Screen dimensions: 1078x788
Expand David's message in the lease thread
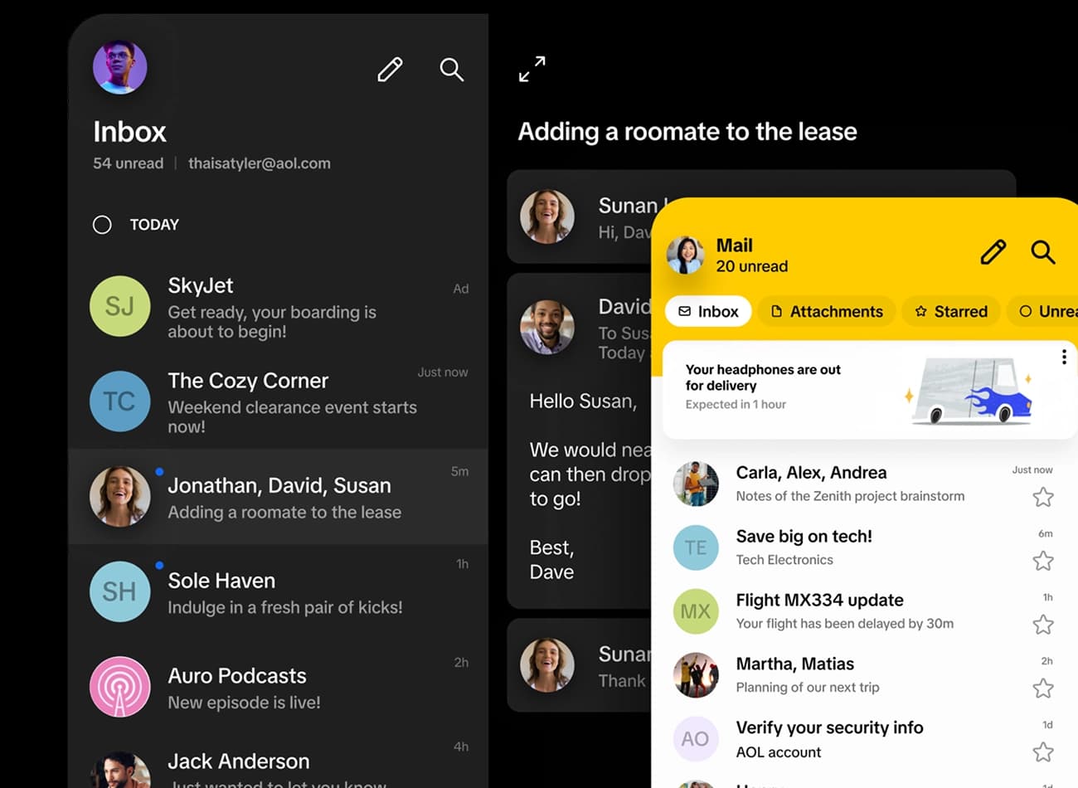point(580,329)
